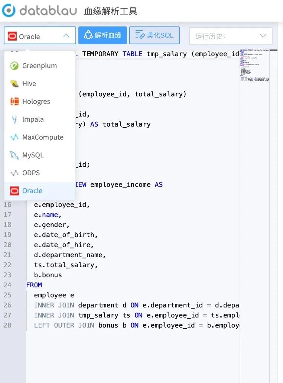The width and height of the screenshot is (283, 383).
Task: Click the b.bonus code line
Action: [x=48, y=275]
